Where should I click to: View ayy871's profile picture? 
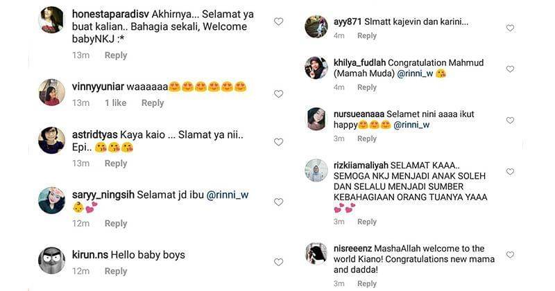point(316,26)
